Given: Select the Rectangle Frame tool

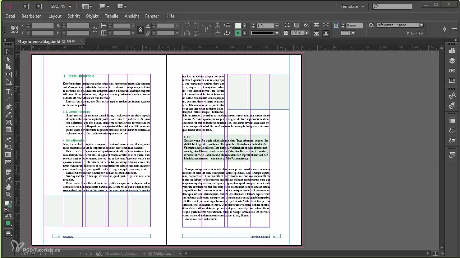Looking at the screenshot, I should tap(8, 122).
